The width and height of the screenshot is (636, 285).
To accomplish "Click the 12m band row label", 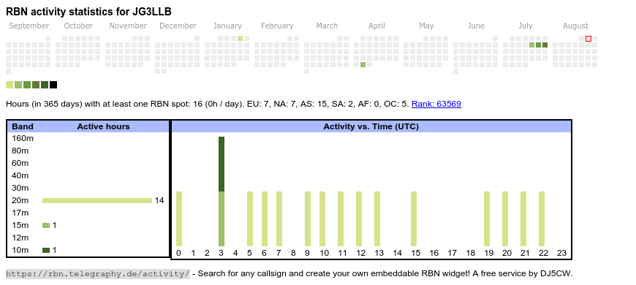I will click(x=20, y=237).
